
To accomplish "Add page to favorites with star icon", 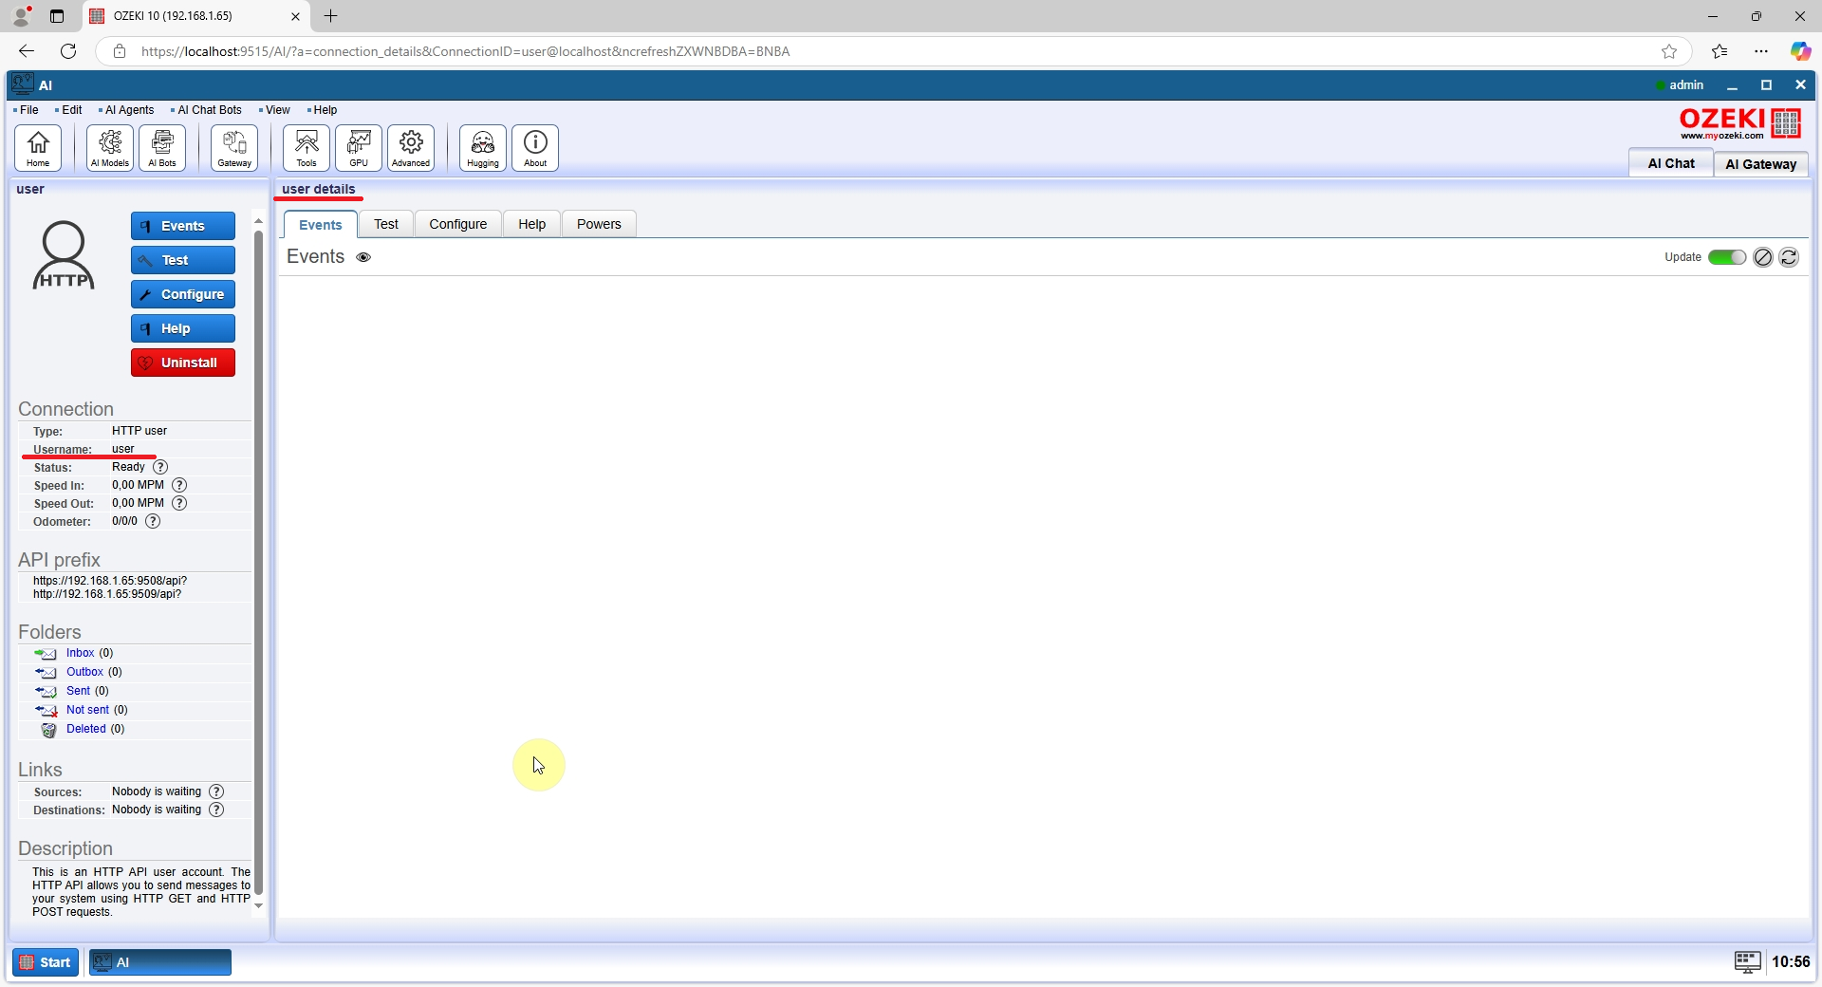I will (x=1669, y=51).
